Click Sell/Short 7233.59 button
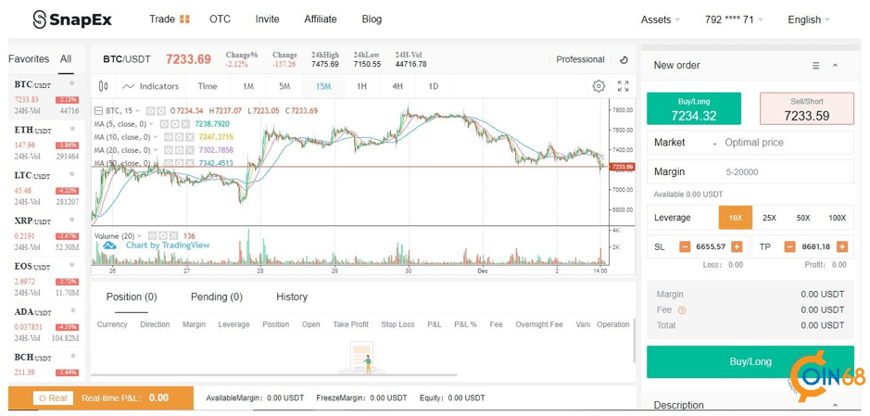870x416 pixels. [807, 108]
